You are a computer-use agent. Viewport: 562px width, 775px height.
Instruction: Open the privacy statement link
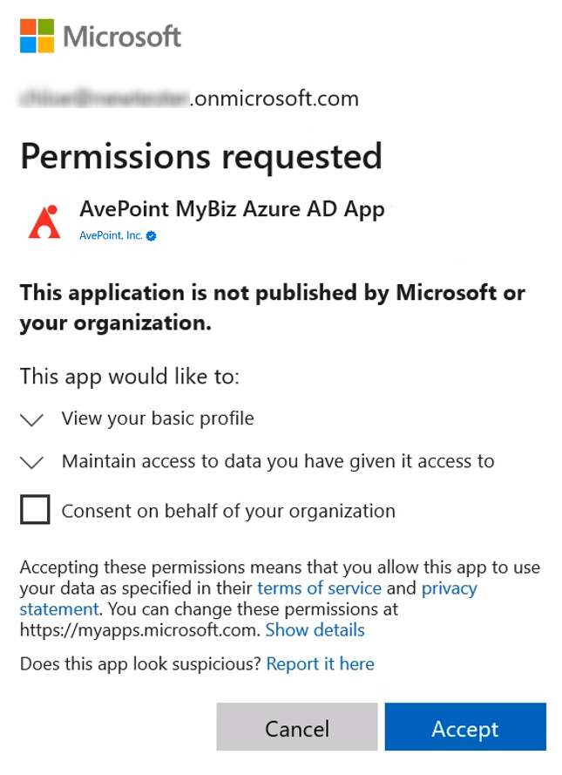pos(450,588)
